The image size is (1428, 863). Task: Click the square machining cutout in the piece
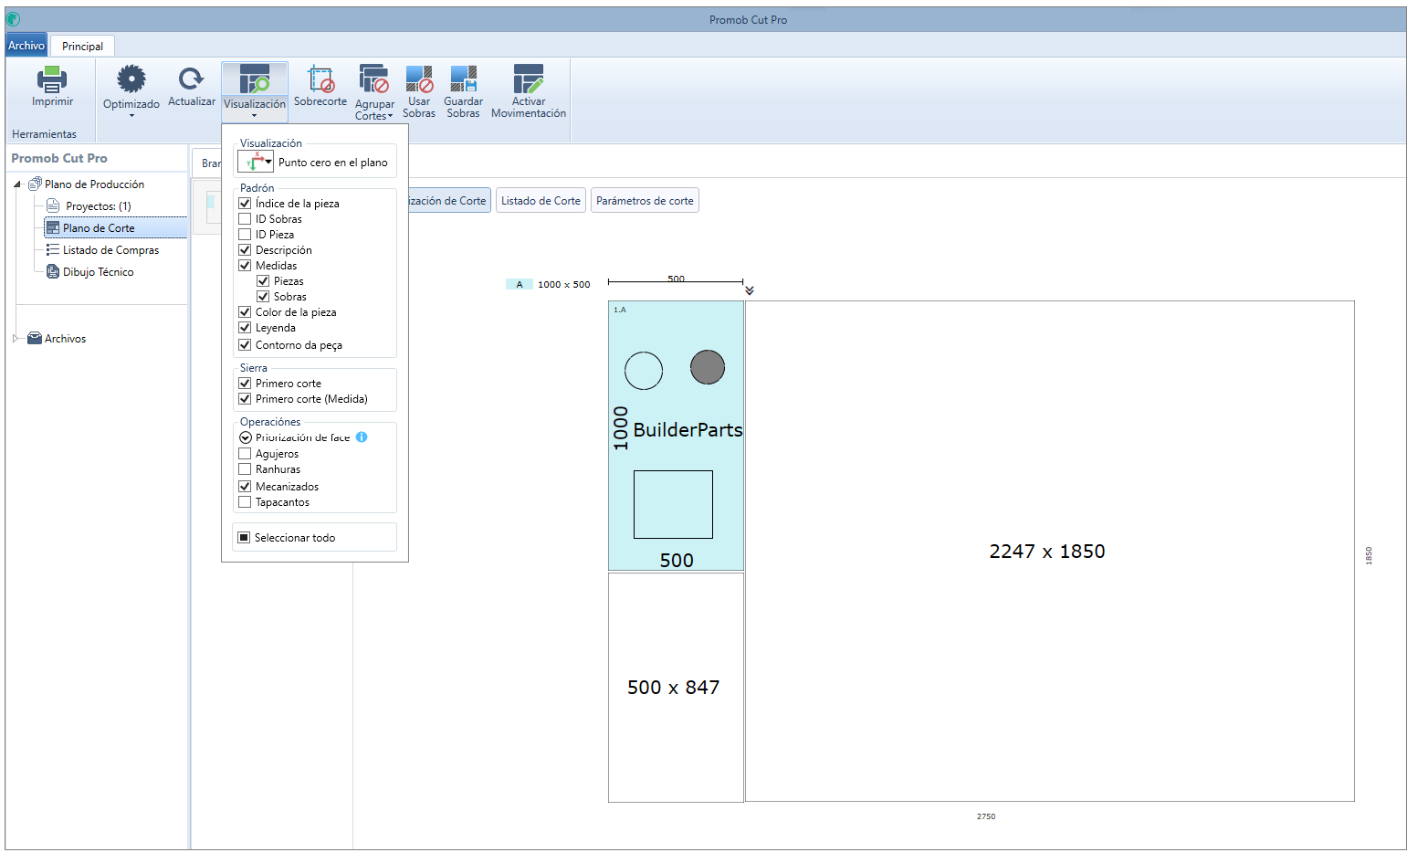pyautogui.click(x=673, y=504)
